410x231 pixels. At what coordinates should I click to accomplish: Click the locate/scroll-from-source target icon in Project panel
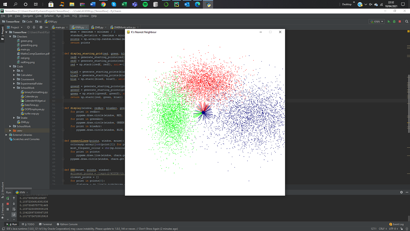[x=28, y=27]
